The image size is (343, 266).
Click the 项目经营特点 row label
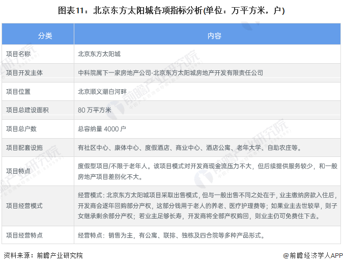click(24, 235)
